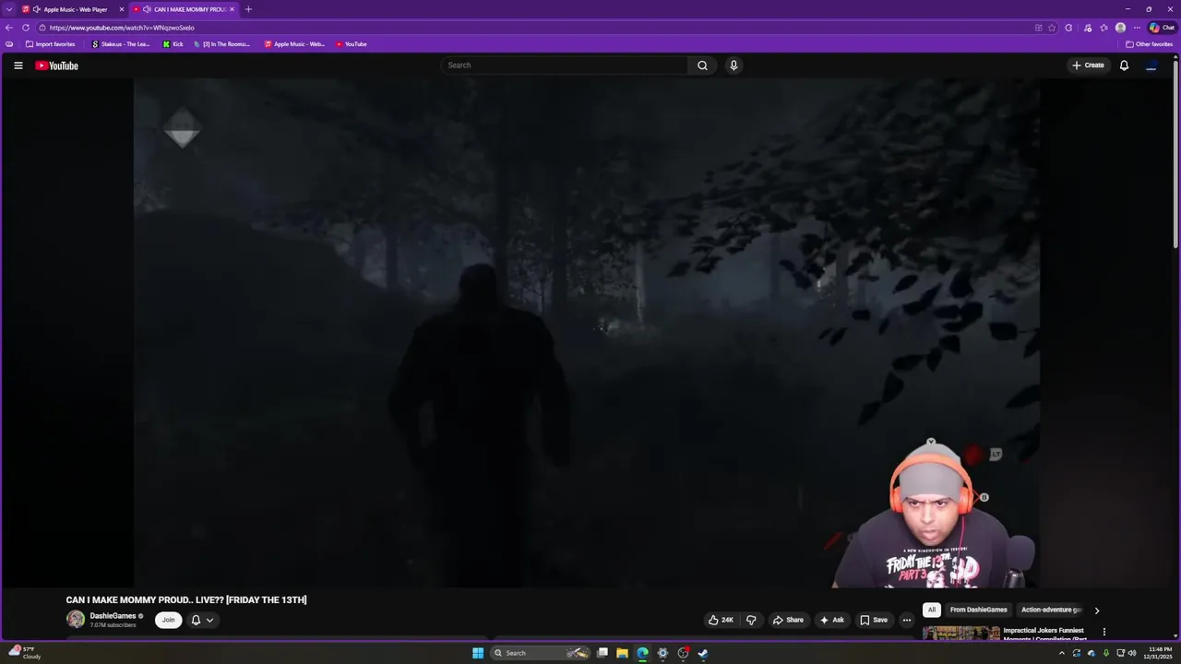Click the YouTube search magnifier button

pyautogui.click(x=702, y=65)
